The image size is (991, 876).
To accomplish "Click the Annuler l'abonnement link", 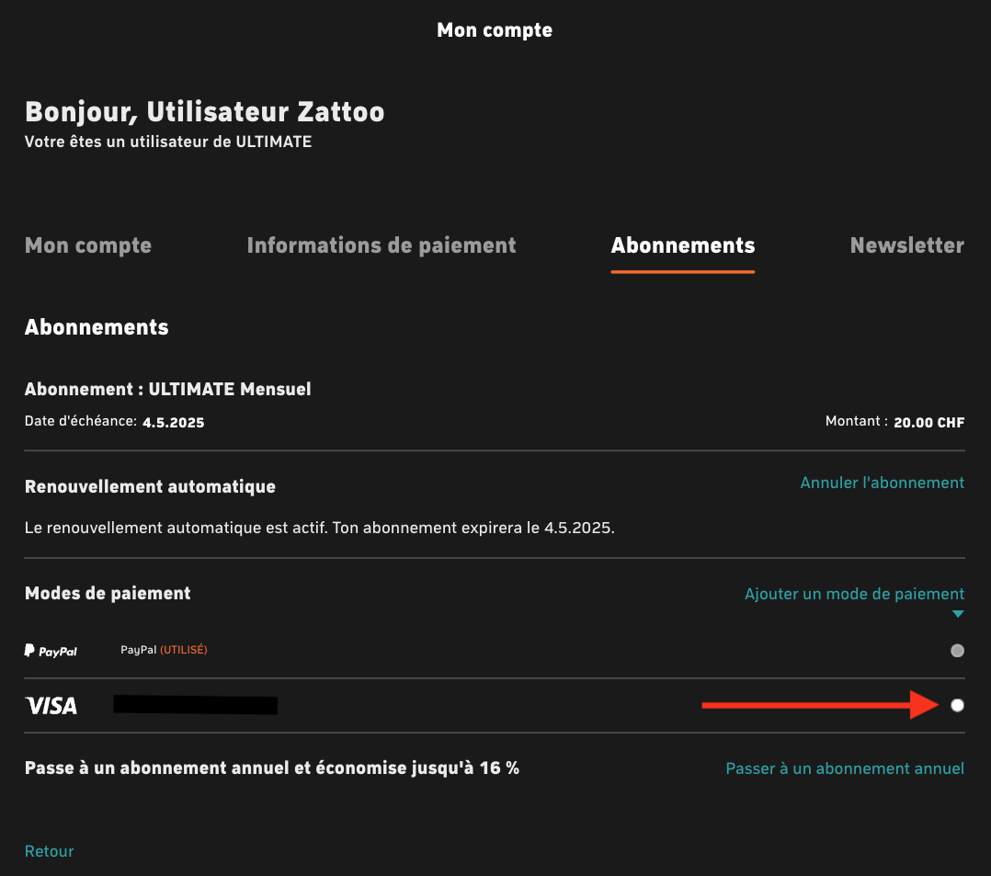I will 882,483.
